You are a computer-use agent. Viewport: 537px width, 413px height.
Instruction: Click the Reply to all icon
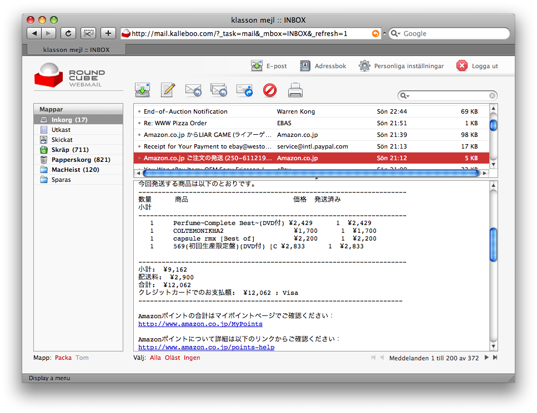(x=219, y=90)
